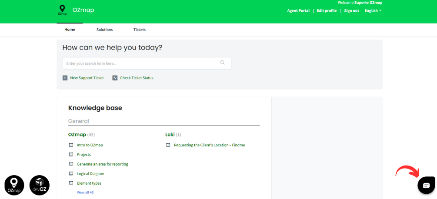Click book icon beside Intro to OZmap
The height and width of the screenshot is (199, 437).
pos(71,145)
